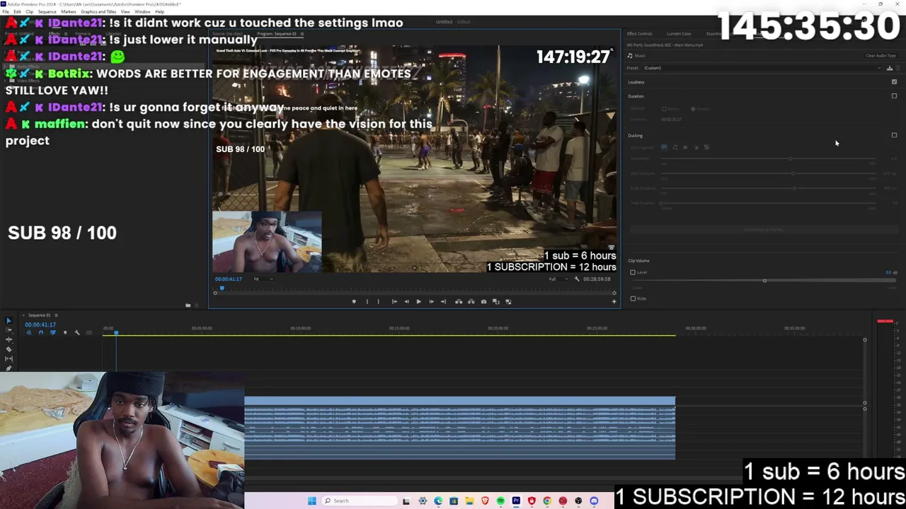906x509 pixels.
Task: Tick the Clip Volume Level checkbox
Action: coord(633,272)
